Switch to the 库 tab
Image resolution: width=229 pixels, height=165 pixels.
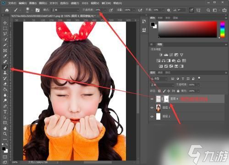[x=152, y=44]
